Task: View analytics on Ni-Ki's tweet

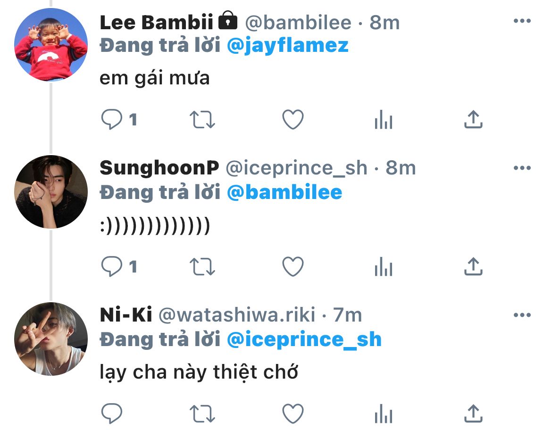Action: (x=383, y=414)
